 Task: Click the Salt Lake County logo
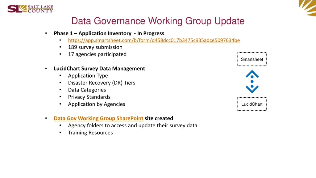(30, 9)
